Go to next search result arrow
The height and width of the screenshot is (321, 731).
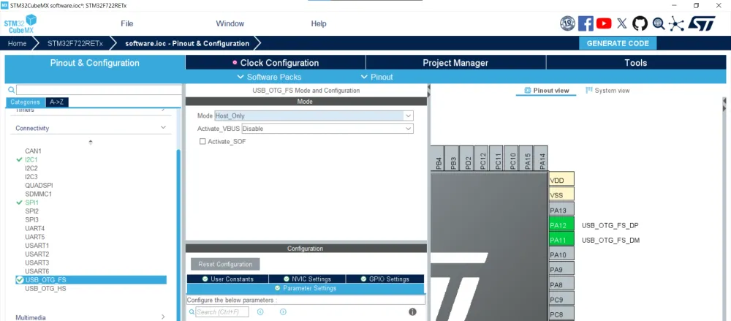click(x=283, y=311)
